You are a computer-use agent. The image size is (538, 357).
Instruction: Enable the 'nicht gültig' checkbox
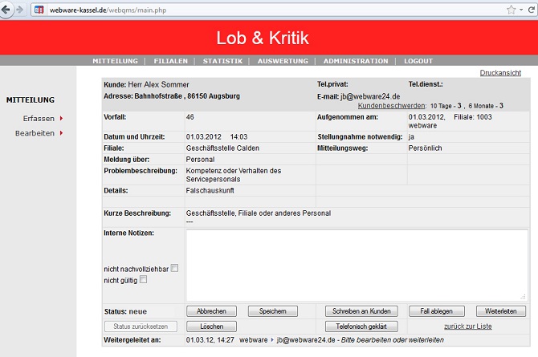(144, 279)
